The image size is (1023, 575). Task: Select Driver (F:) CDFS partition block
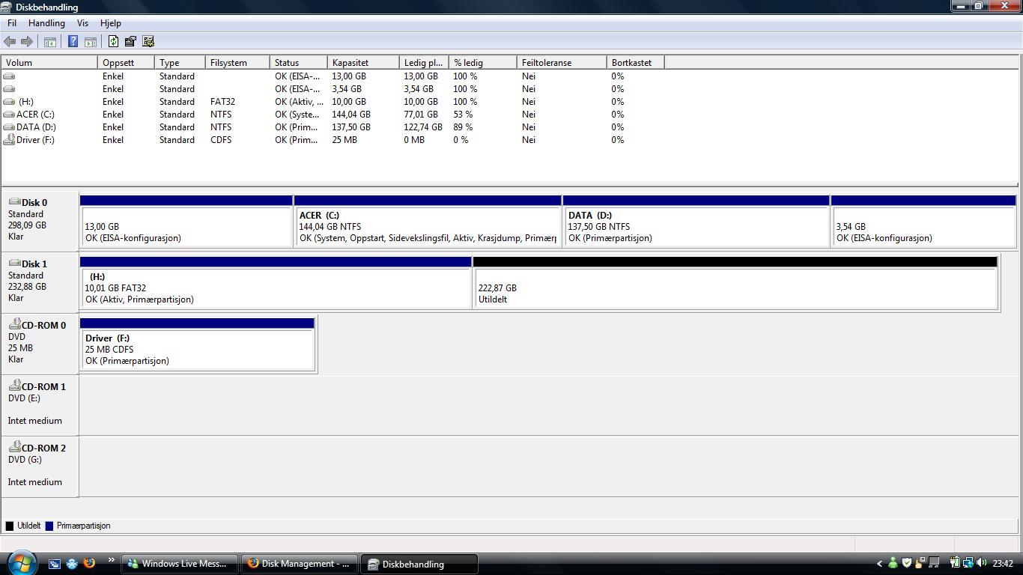[x=197, y=344]
